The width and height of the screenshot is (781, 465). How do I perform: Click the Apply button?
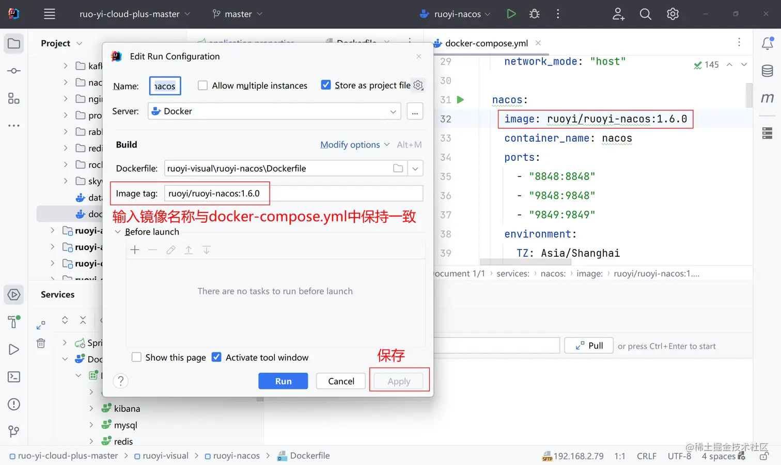coord(399,381)
